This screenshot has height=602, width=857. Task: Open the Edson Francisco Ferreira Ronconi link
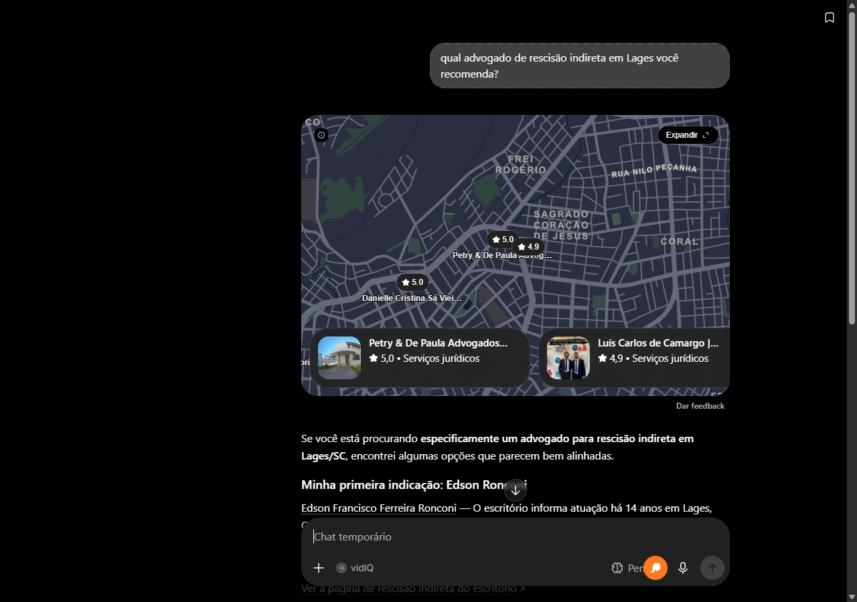pos(379,508)
